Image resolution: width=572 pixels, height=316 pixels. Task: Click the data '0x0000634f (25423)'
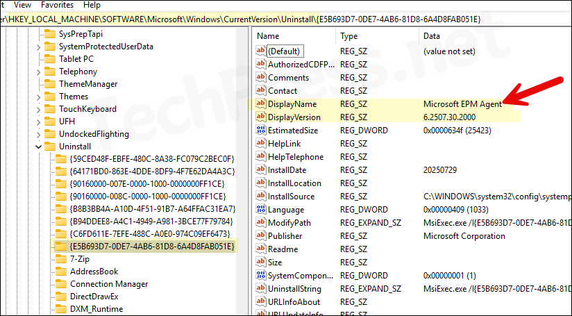click(x=457, y=131)
